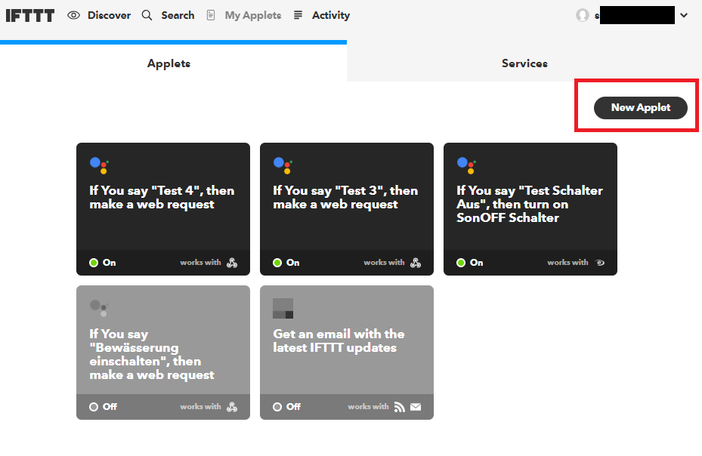Image resolution: width=702 pixels, height=456 pixels.
Task: Click Google Assistant icon on Test 4 applet
Action: pos(99,165)
